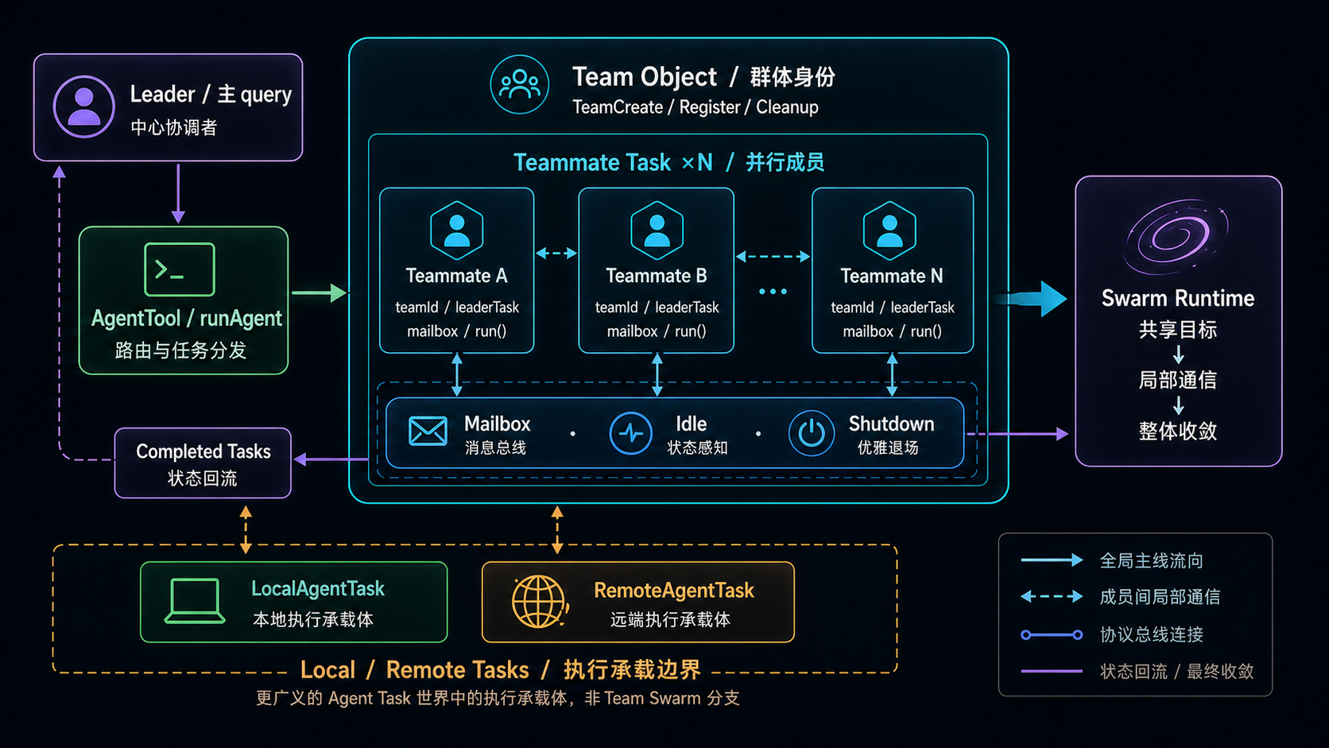Click the ellipsis between Teammate B and N

[773, 292]
